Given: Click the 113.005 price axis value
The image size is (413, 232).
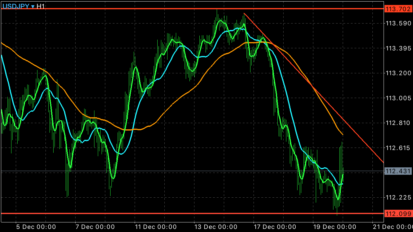Looking at the screenshot, I should point(398,98).
